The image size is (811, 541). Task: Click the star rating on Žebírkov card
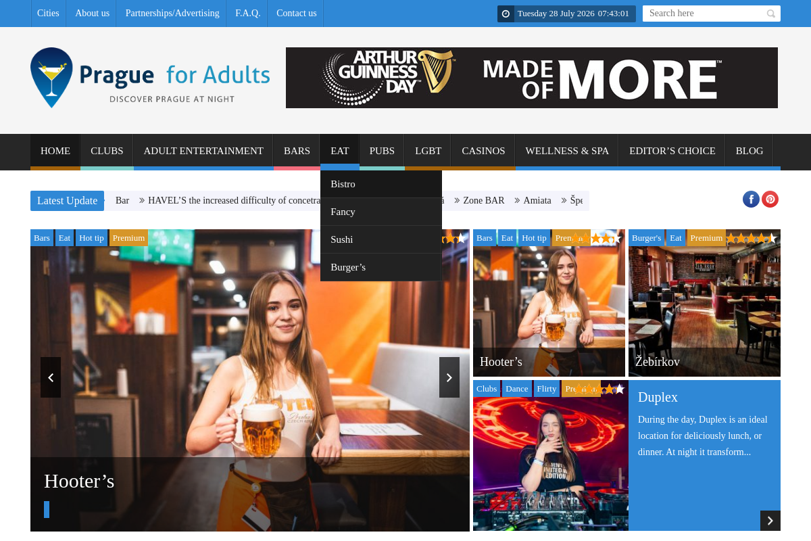click(x=752, y=238)
